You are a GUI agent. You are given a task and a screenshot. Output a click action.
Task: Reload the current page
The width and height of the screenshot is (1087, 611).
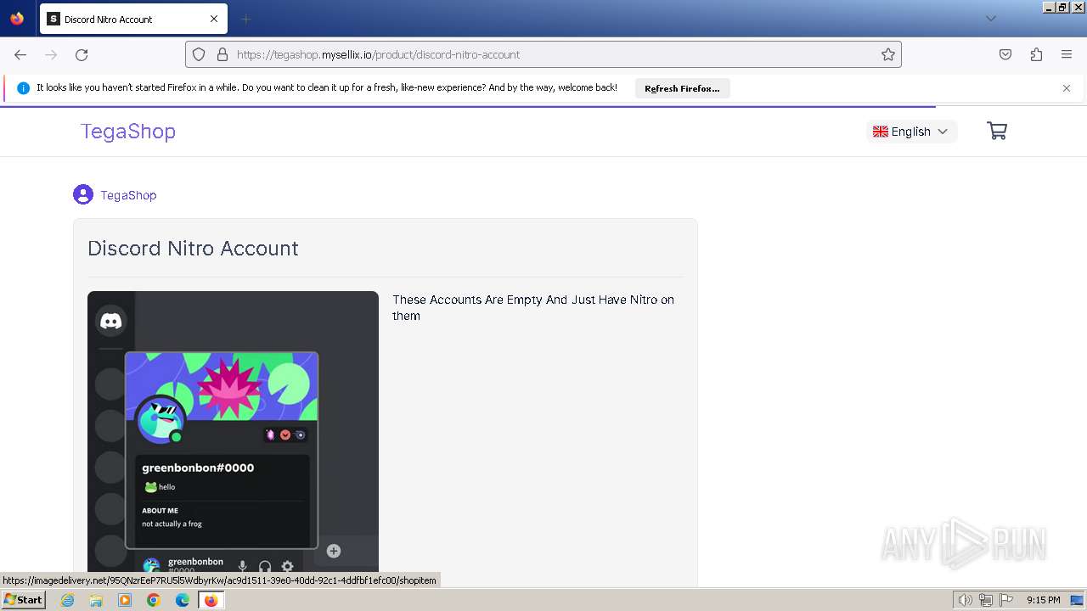pos(82,54)
